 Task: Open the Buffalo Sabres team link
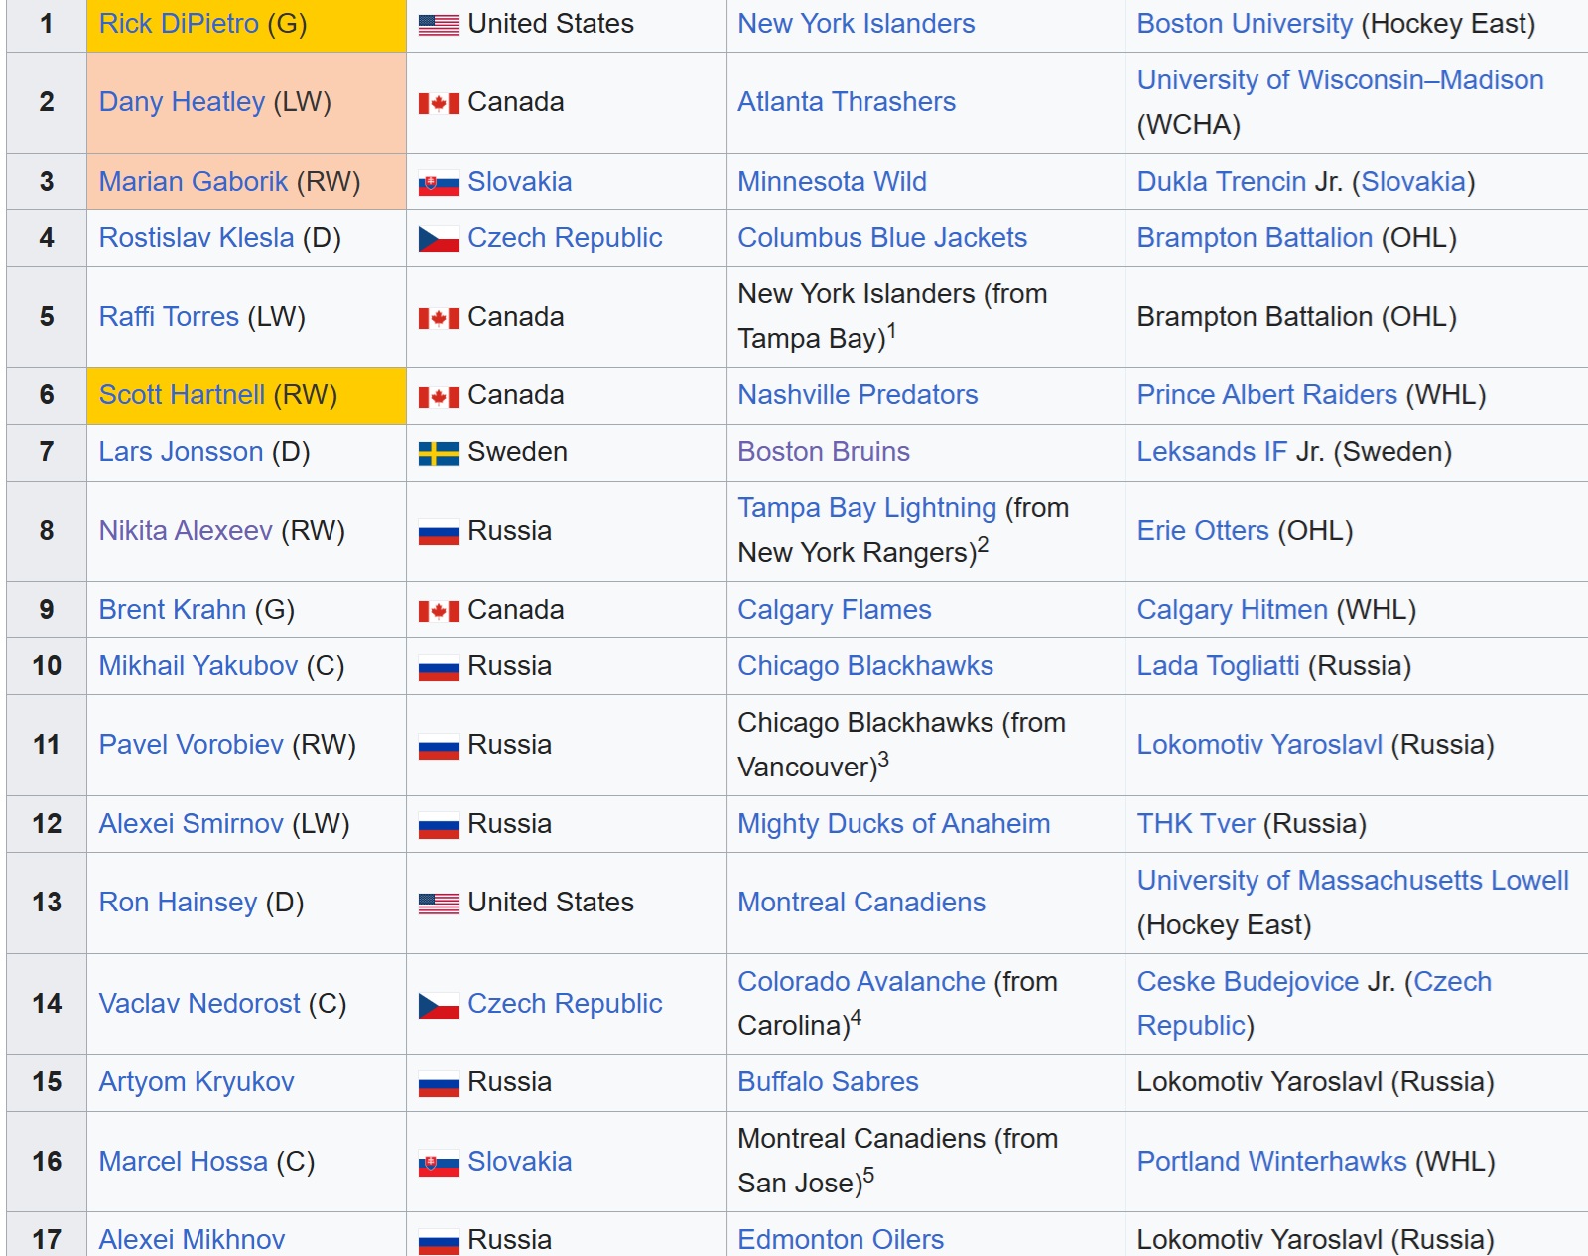click(828, 1082)
